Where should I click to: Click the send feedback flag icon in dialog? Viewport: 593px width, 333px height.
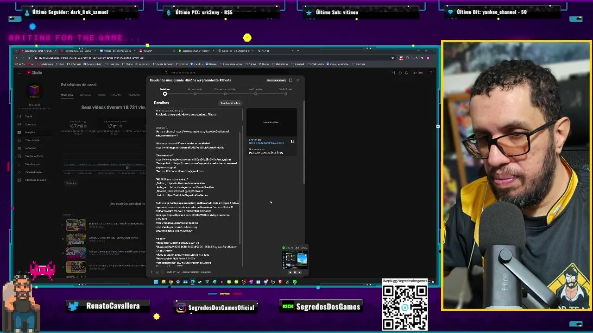point(291,80)
